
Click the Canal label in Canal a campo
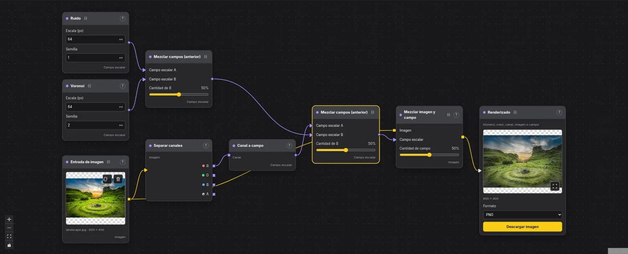coord(237,158)
